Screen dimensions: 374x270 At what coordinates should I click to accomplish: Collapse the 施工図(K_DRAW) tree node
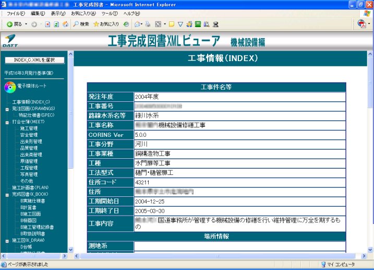pos(7,241)
